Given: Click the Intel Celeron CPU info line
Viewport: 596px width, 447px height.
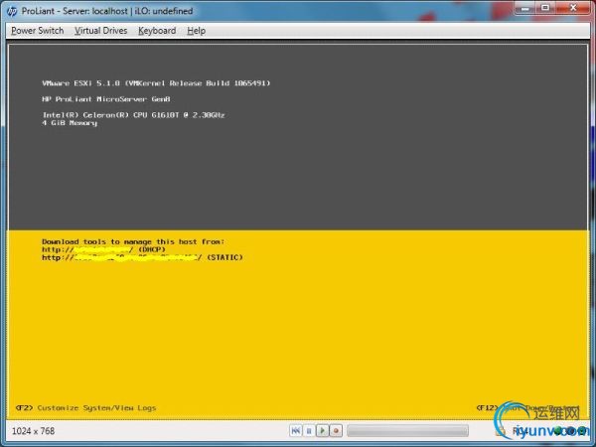Looking at the screenshot, I should (x=133, y=115).
